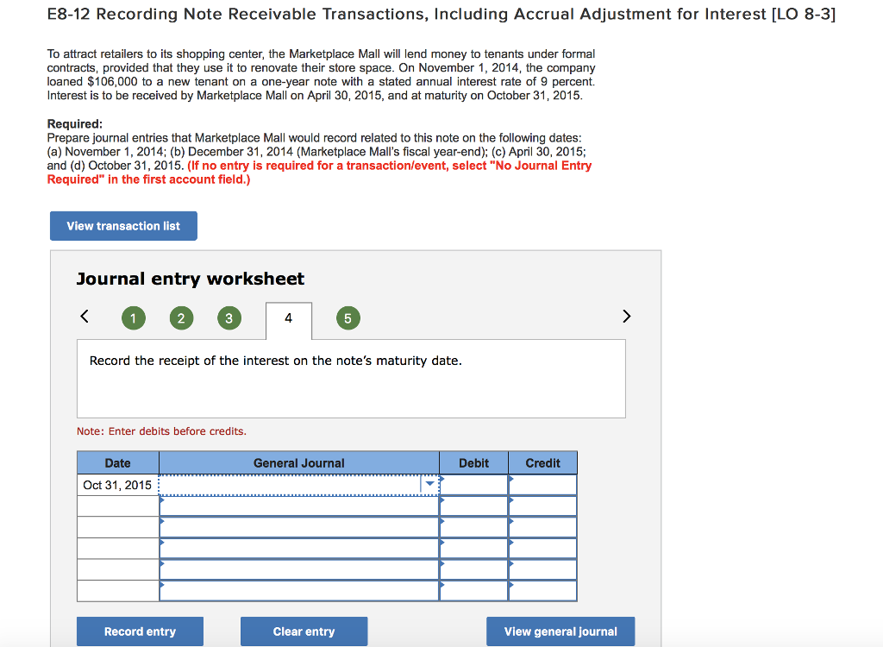Click the blue dropdown arrow on first account line

pos(429,484)
